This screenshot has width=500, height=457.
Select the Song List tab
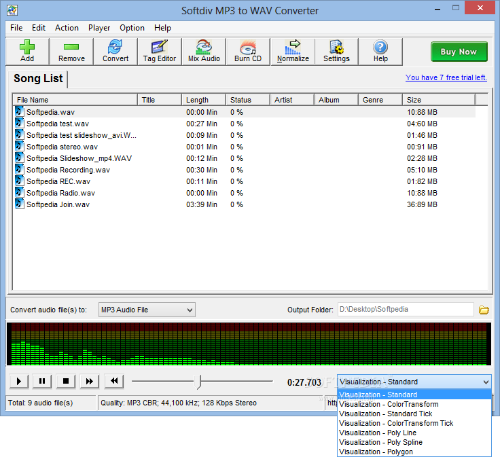tap(38, 78)
